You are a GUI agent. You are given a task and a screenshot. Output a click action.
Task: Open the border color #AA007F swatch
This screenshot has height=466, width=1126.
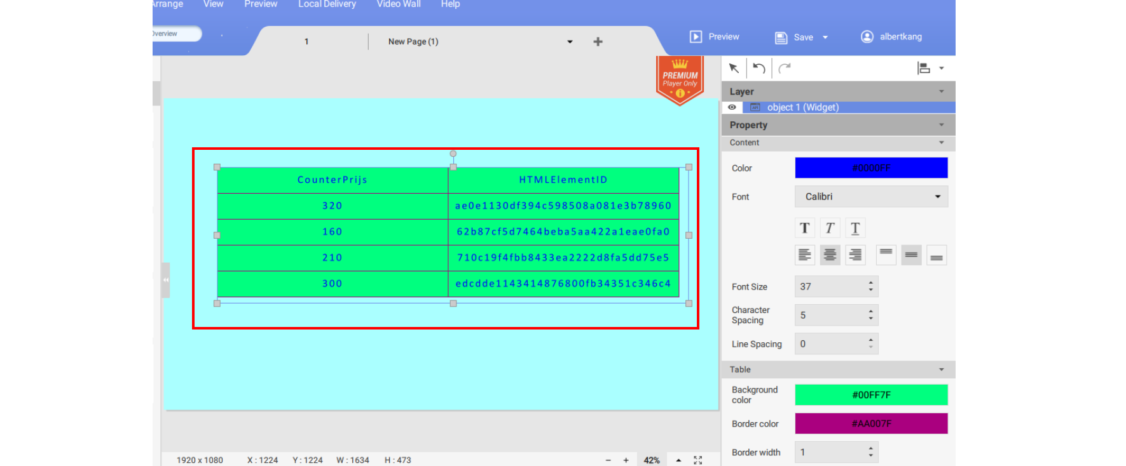[871, 423]
